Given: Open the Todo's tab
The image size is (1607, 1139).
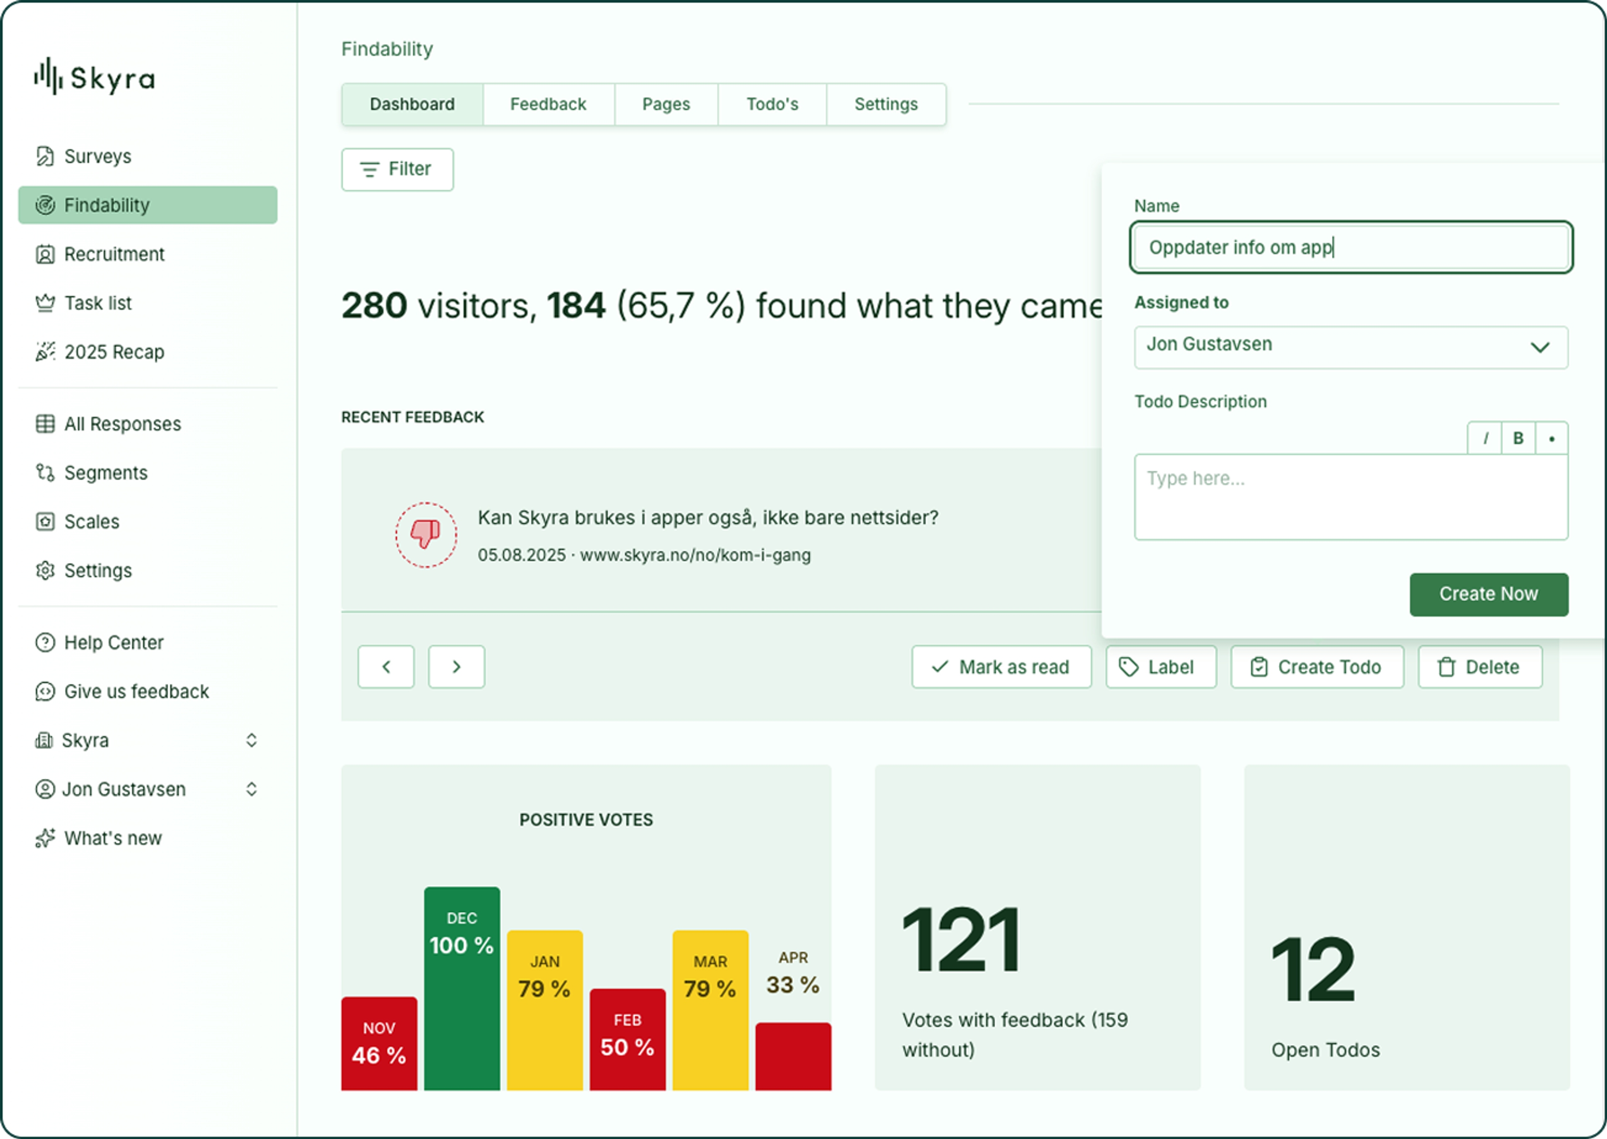Looking at the screenshot, I should (772, 105).
